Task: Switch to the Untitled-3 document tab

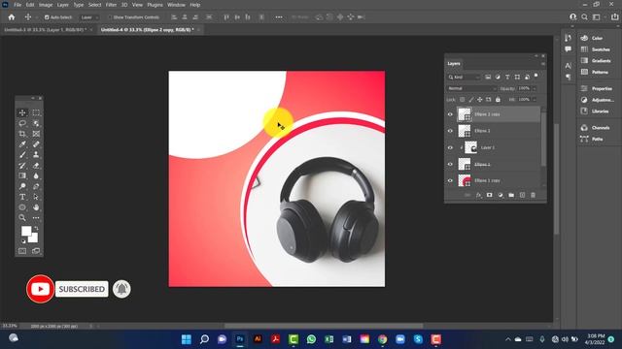Action: 46,30
